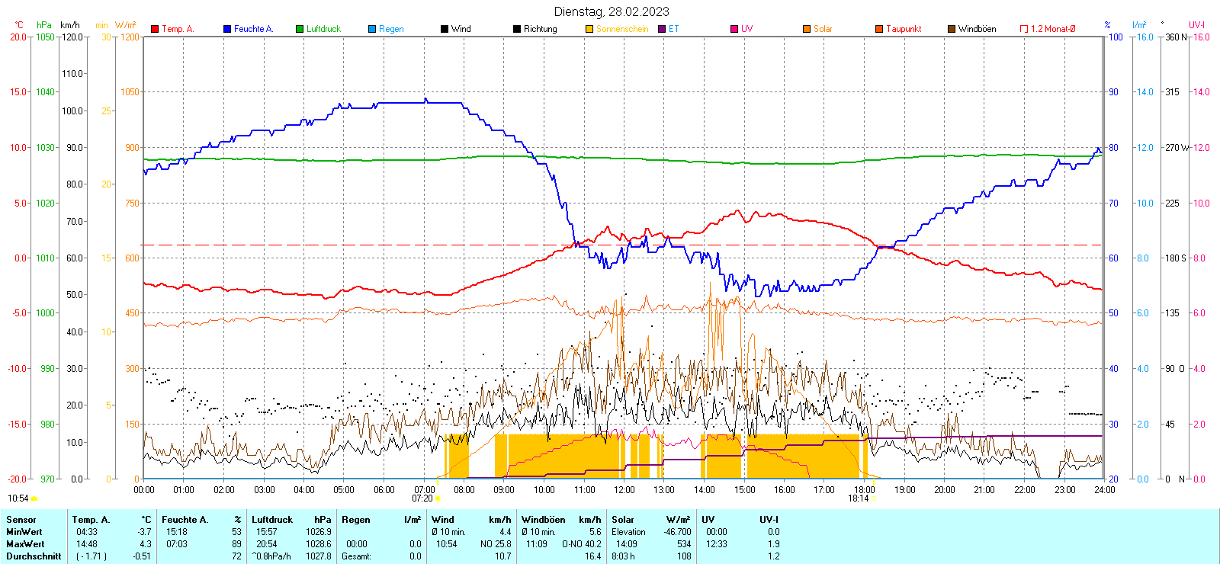This screenshot has height=564, width=1220.
Task: Click the green Luftdruck legend square
Action: coord(300,29)
